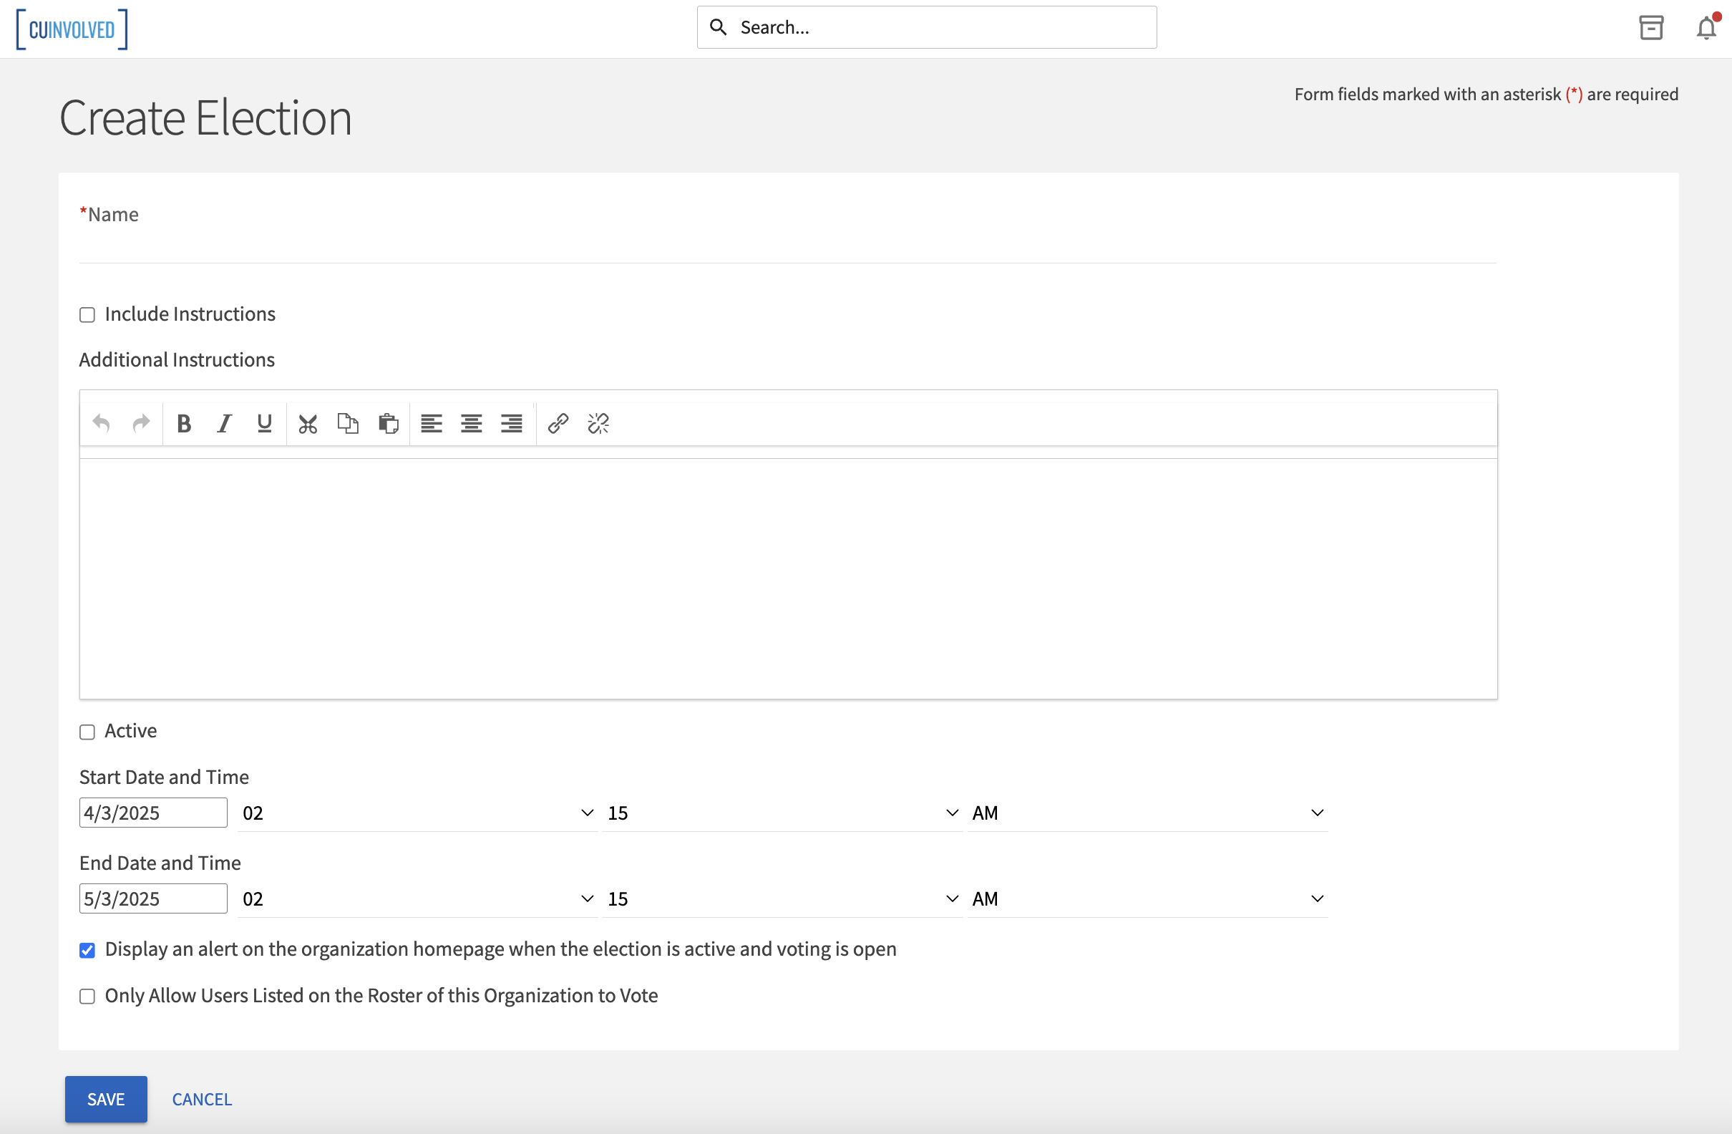Screen dimensions: 1732x1134
Task: Open the start time hour dropdown
Action: [x=418, y=813]
